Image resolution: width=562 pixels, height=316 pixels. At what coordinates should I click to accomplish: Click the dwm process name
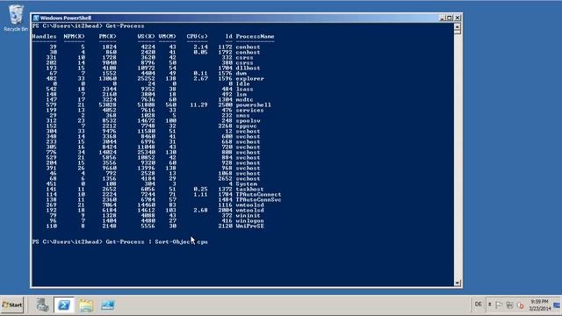(241, 74)
